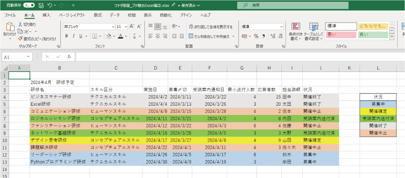
Task: Click the percent style icon
Action: (256, 36)
